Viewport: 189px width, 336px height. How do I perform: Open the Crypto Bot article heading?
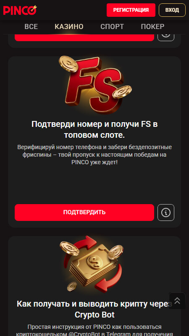tap(94, 309)
